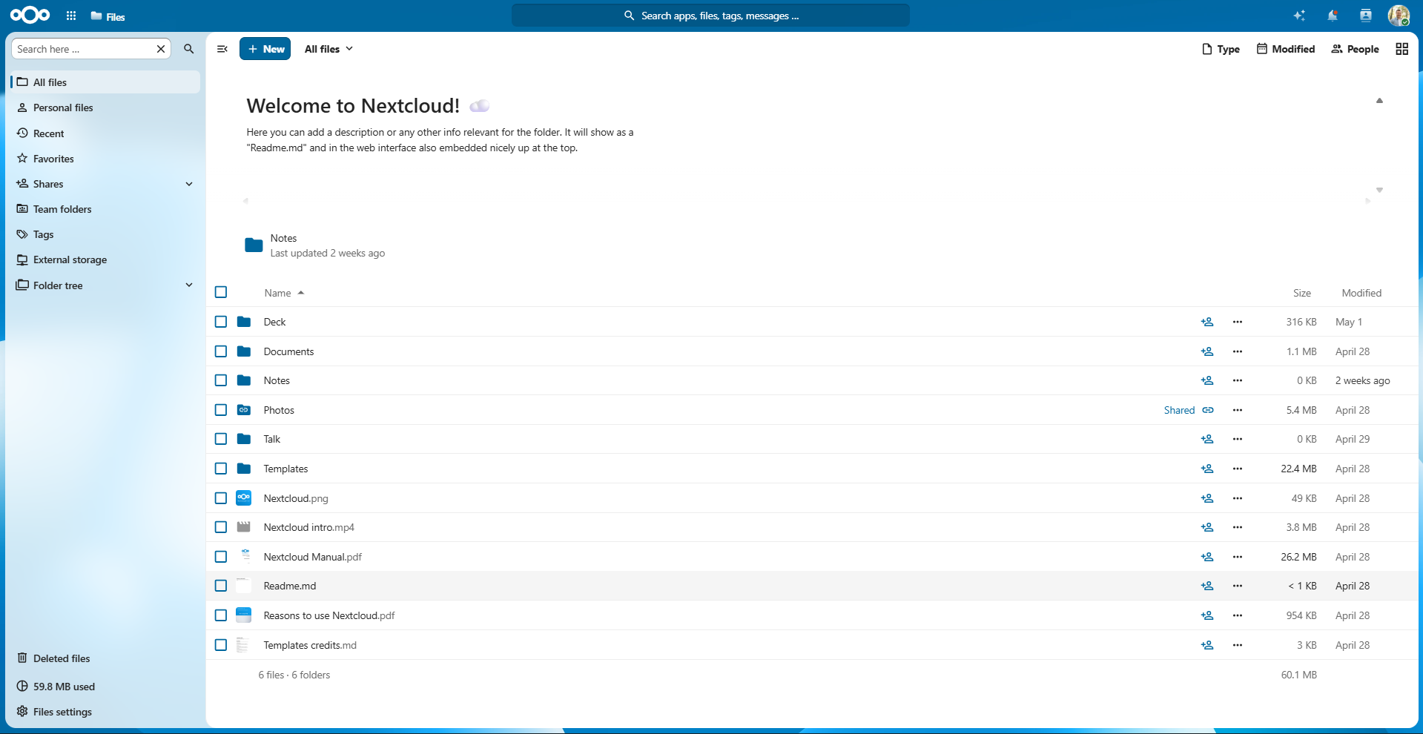Sort by Name column header
Screen dimensions: 1423x734
(x=284, y=293)
